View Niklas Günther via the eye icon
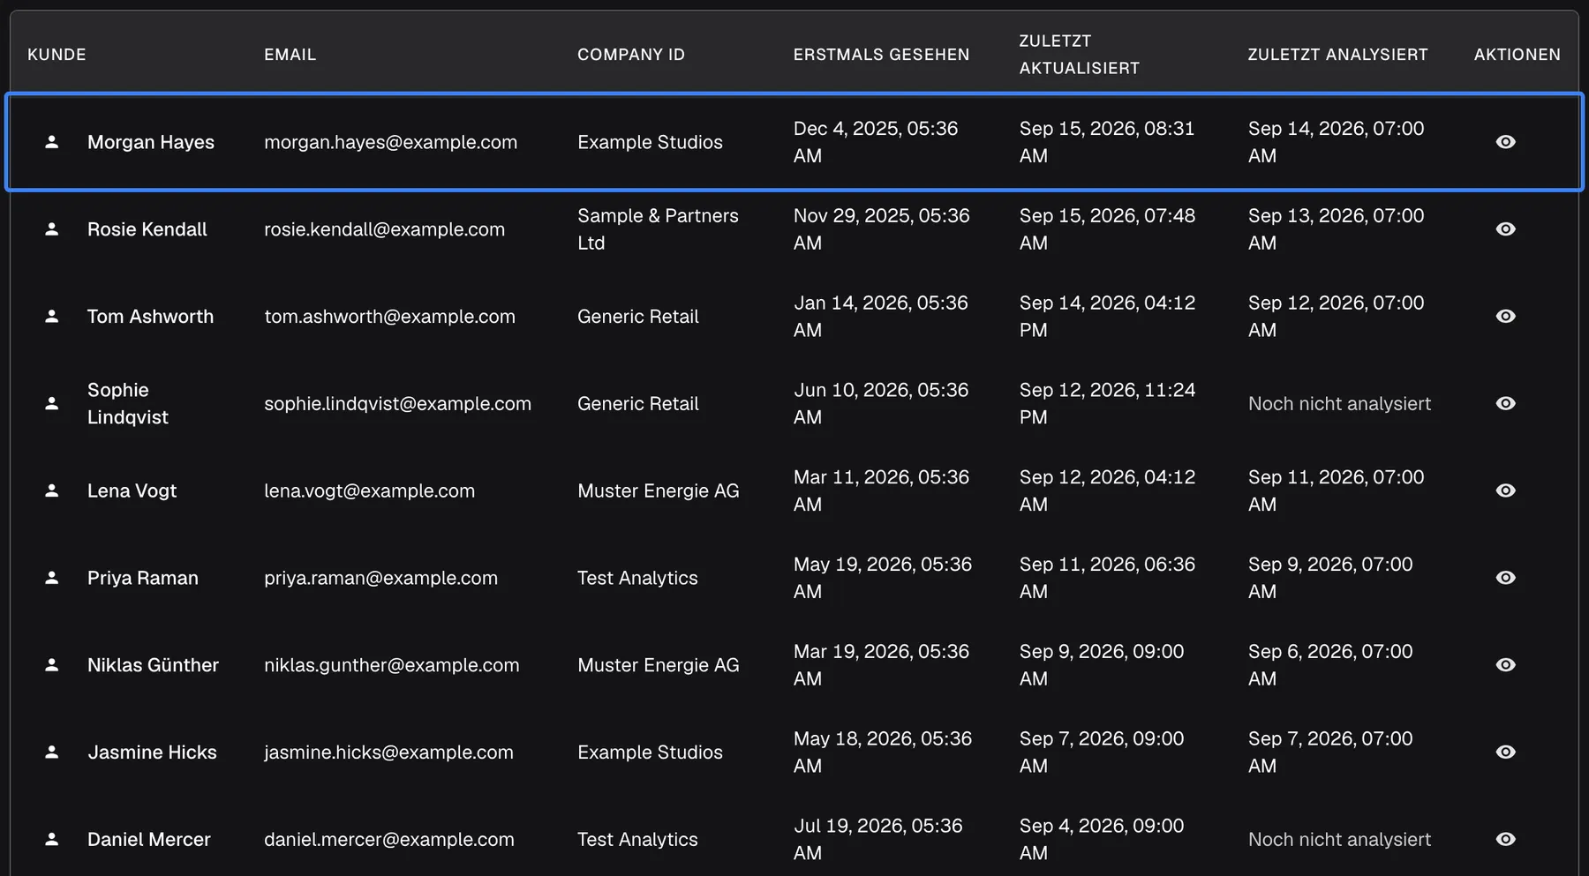 pyautogui.click(x=1505, y=665)
